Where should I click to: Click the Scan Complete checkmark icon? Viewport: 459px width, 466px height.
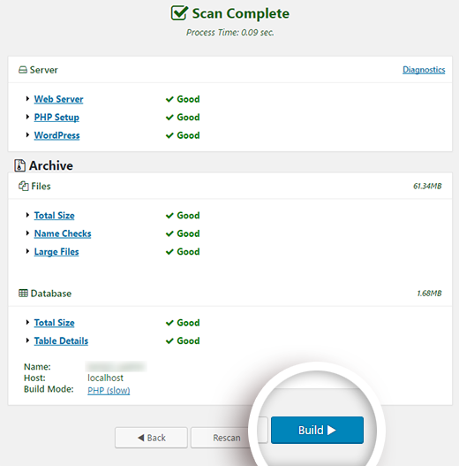[x=179, y=12]
